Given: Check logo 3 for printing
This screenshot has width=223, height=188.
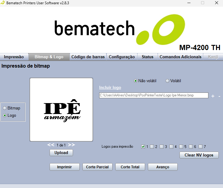Looking at the screenshot, I should coord(162,146).
